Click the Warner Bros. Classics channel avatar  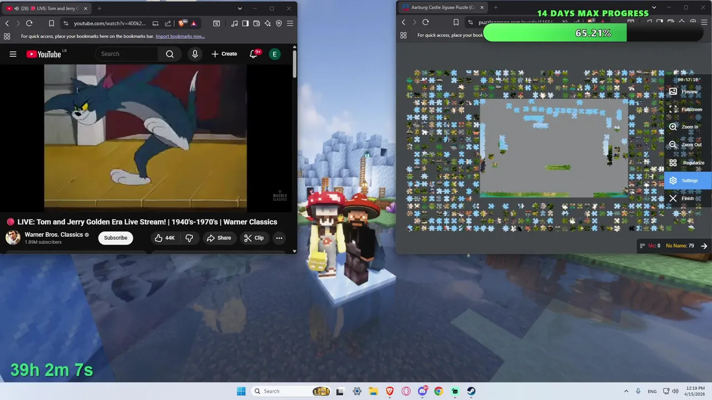[13, 237]
